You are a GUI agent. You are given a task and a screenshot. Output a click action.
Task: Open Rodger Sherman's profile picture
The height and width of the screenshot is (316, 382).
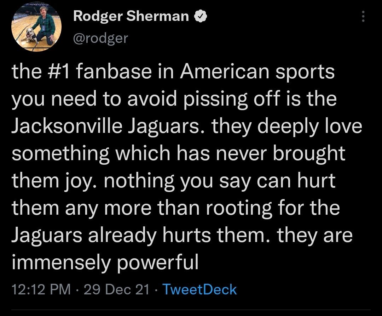(38, 28)
